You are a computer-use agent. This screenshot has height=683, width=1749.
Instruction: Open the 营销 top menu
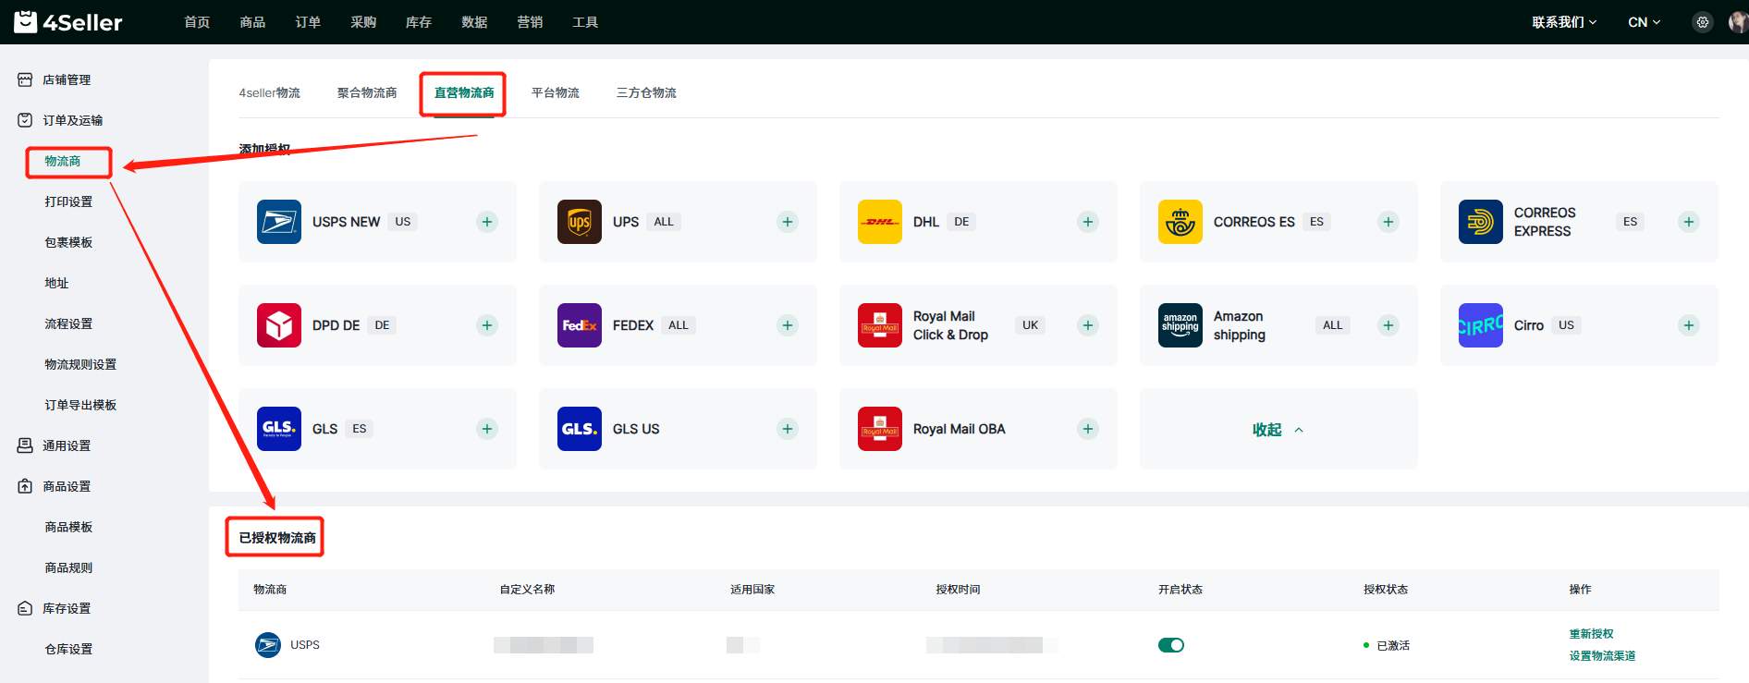(530, 22)
